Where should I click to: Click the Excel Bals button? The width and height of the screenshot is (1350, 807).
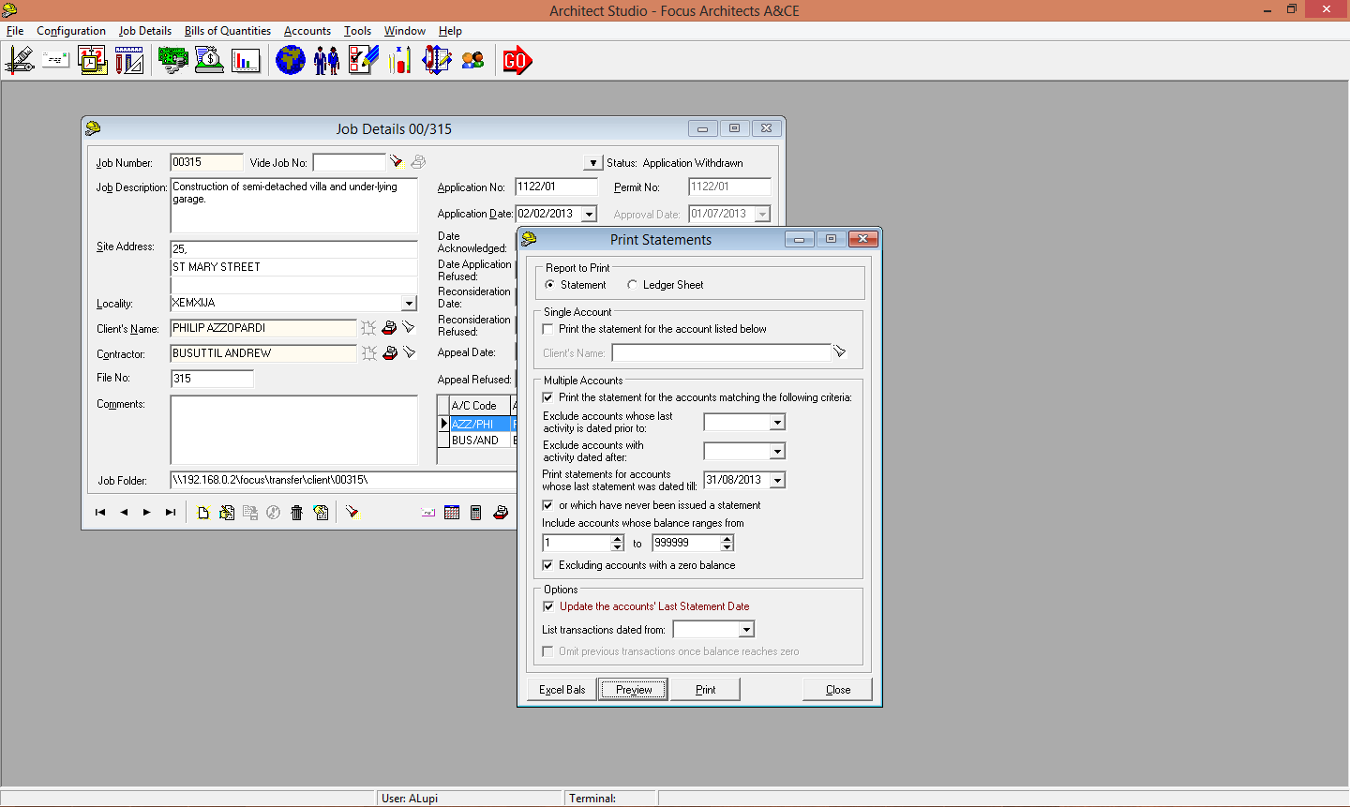tap(562, 690)
